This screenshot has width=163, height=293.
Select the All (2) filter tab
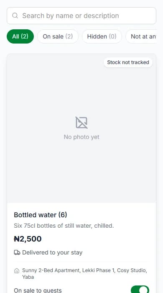pyautogui.click(x=20, y=36)
